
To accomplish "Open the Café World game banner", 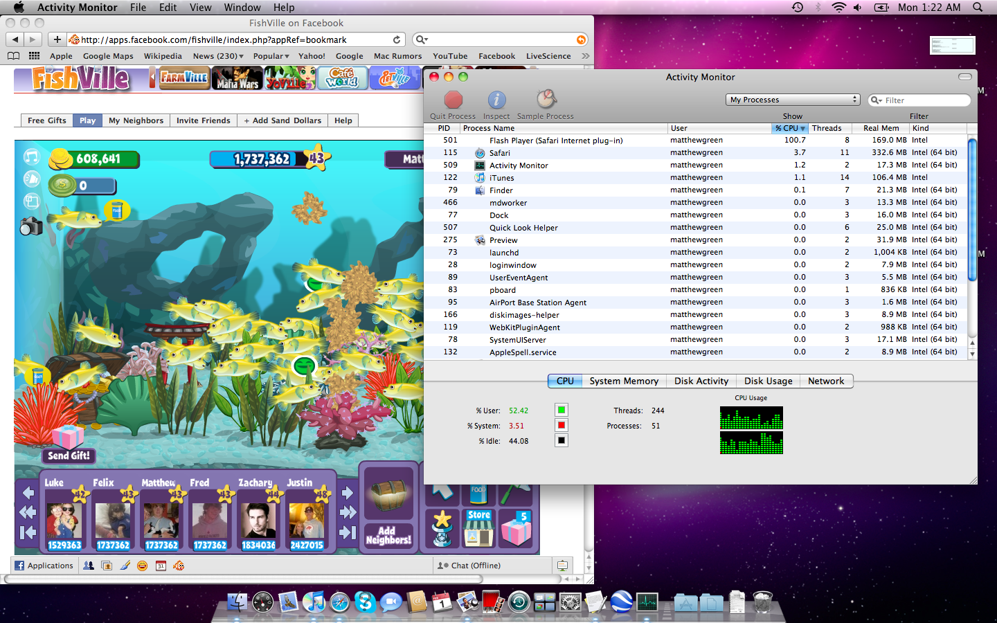I will pyautogui.click(x=342, y=78).
